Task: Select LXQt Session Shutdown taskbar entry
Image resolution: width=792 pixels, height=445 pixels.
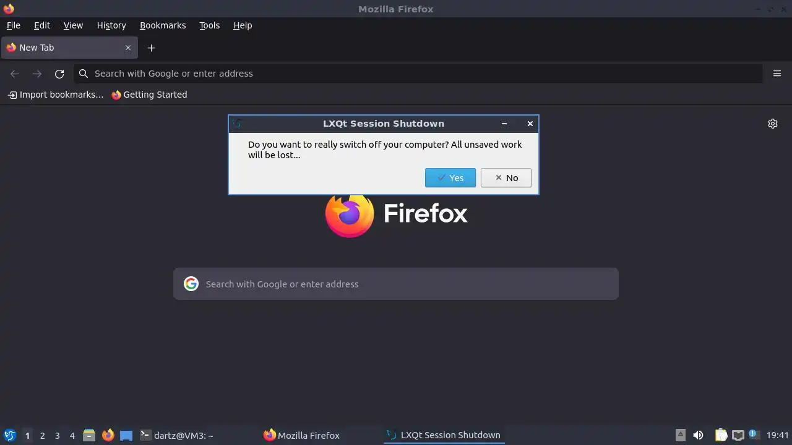Action: [444, 435]
